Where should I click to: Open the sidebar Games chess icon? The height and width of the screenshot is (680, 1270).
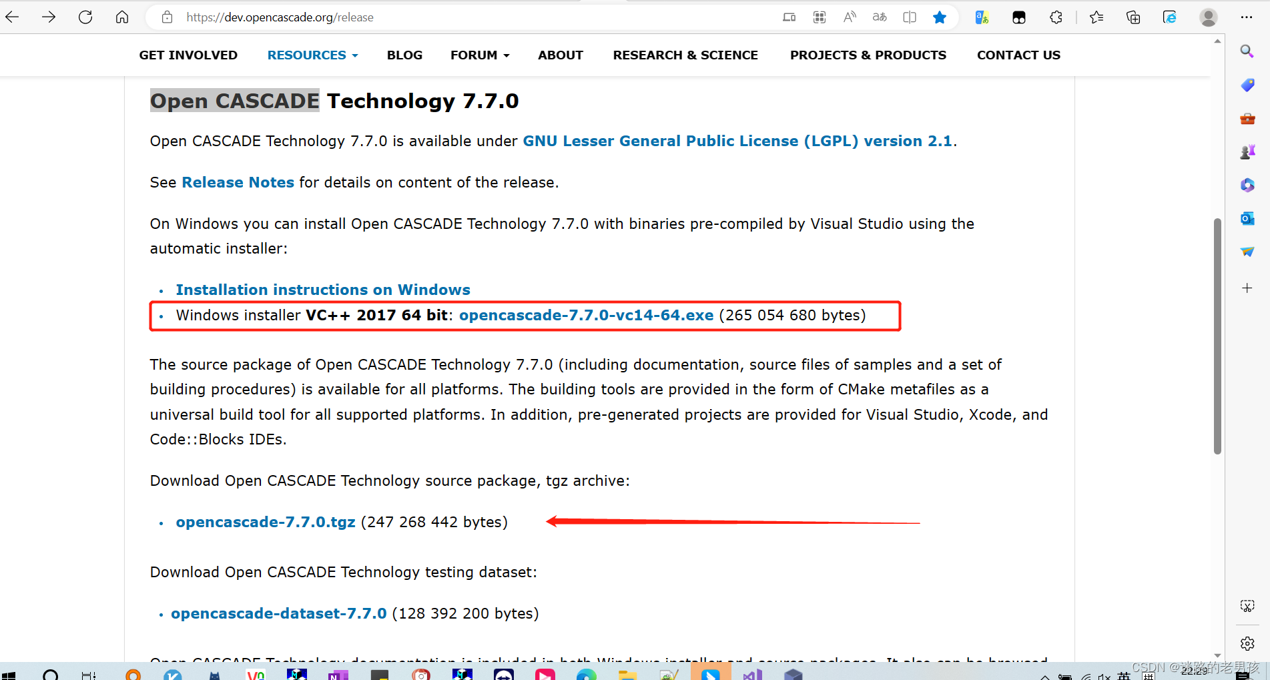coord(1247,151)
